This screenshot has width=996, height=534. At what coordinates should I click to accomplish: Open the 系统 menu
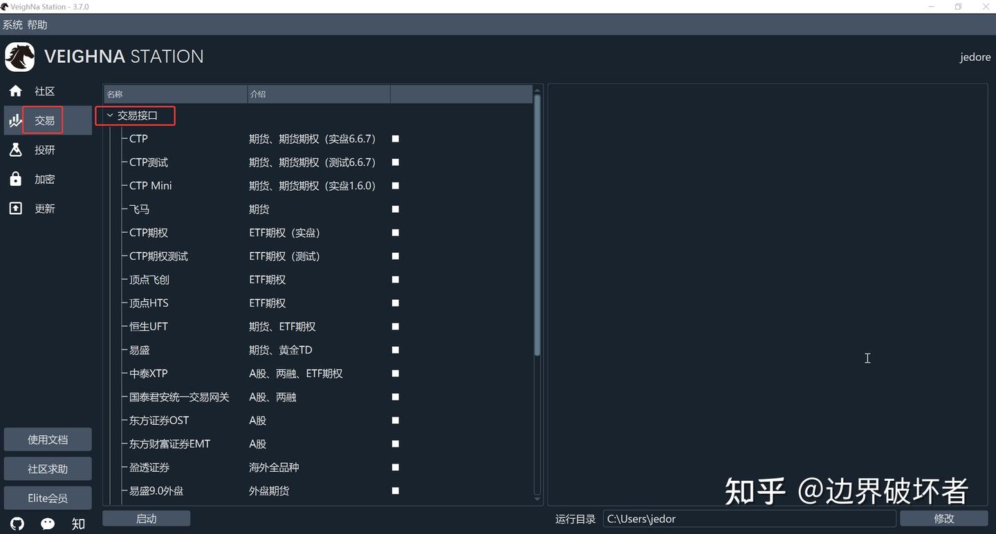(12, 24)
